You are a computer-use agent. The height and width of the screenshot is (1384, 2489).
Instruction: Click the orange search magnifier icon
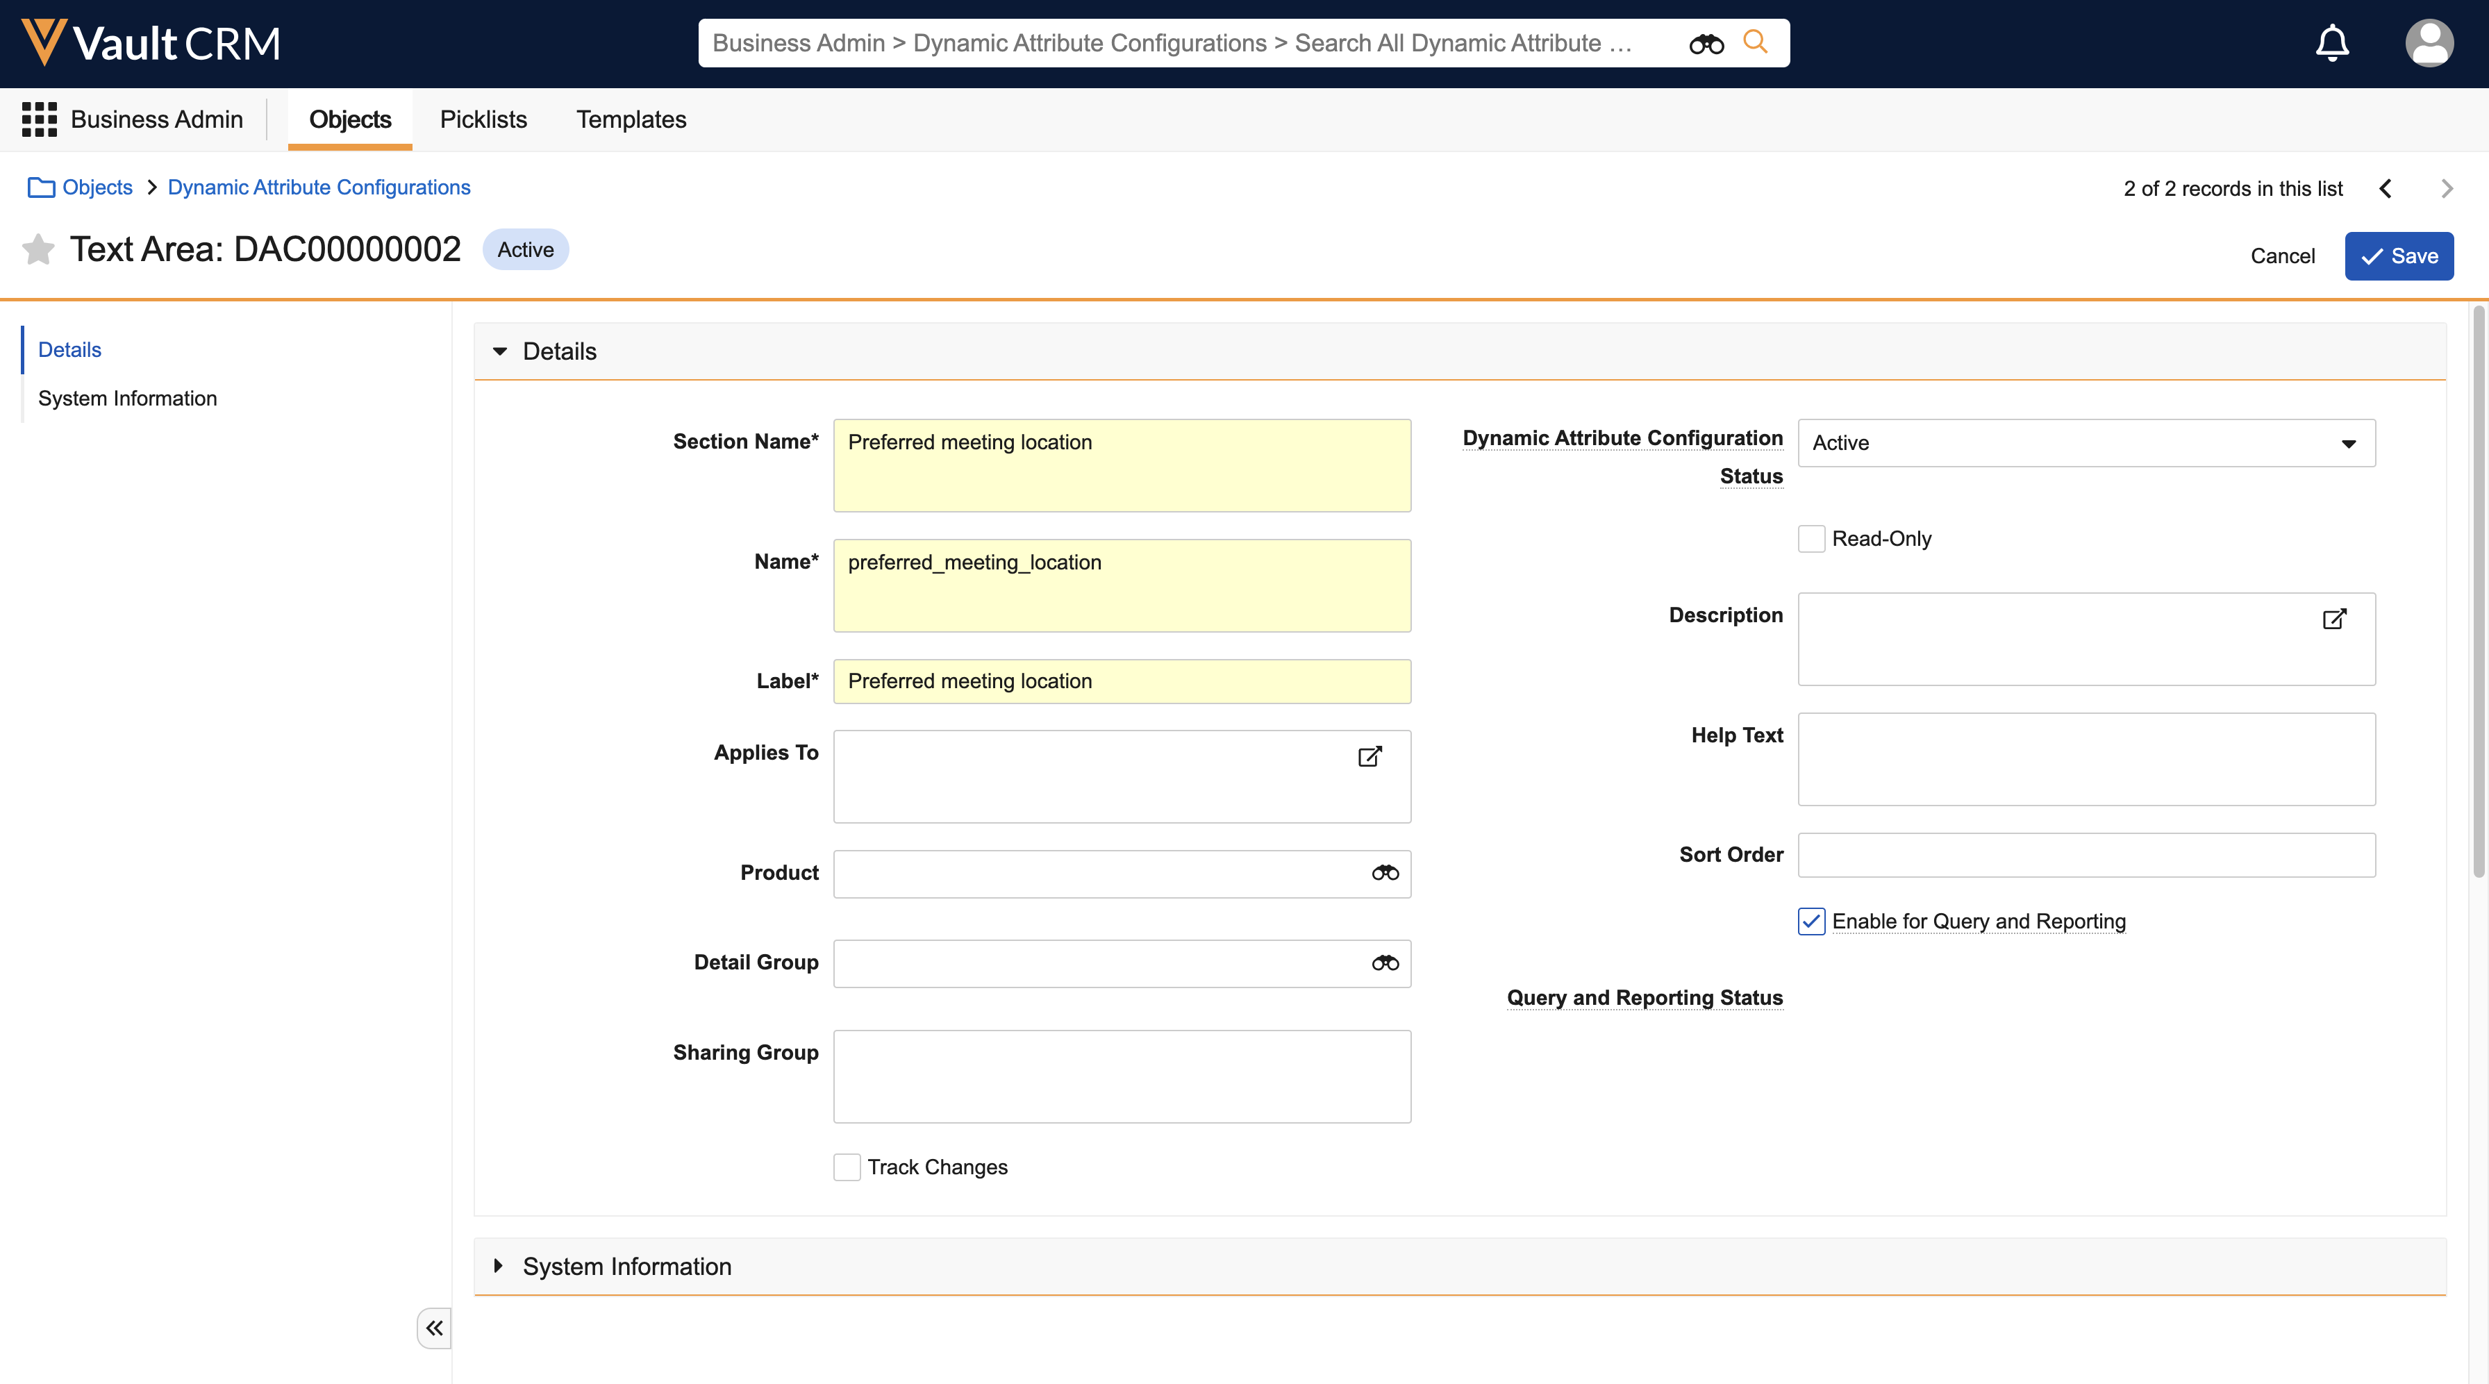[x=1755, y=42]
